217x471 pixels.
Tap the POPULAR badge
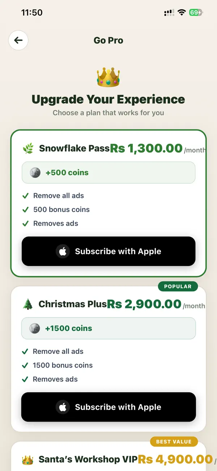[x=178, y=286]
